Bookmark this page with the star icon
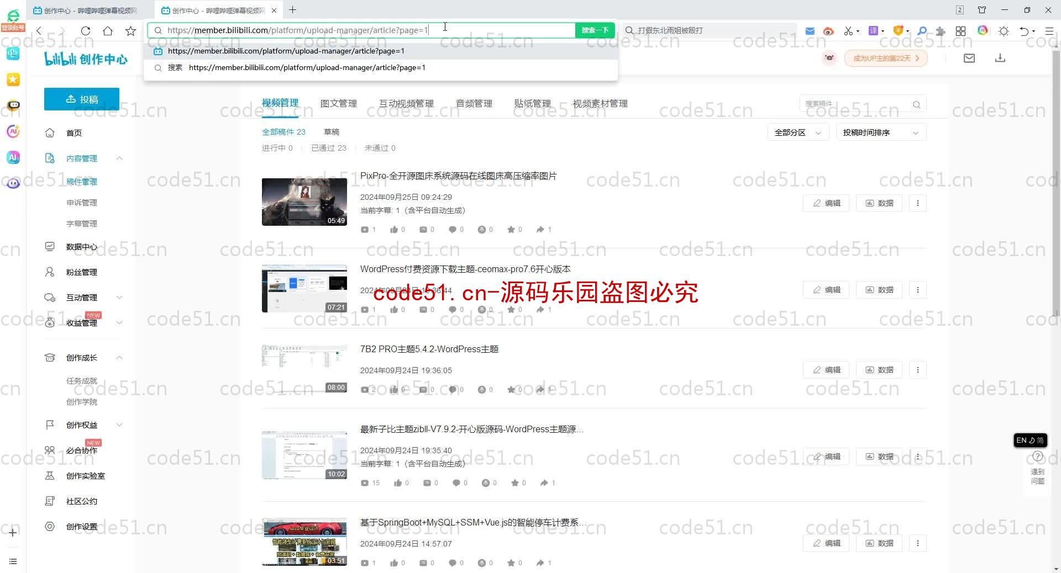The height and width of the screenshot is (573, 1061). tap(130, 31)
